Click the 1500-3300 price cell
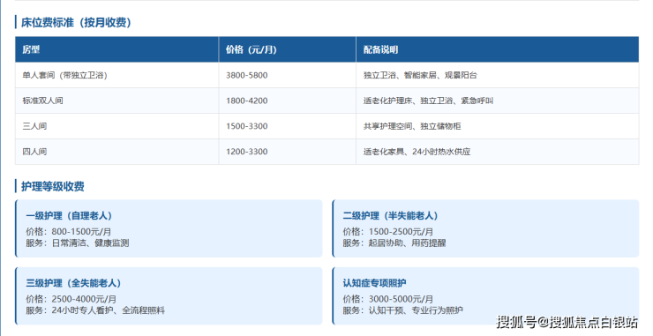Screen dimensions: 653x336 [x=288, y=126]
